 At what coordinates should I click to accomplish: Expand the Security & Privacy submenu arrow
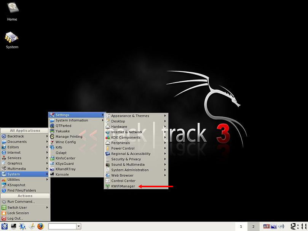[165, 159]
